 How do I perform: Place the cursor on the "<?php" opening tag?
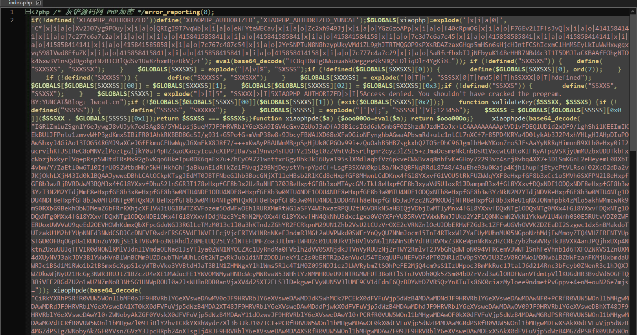click(x=40, y=12)
